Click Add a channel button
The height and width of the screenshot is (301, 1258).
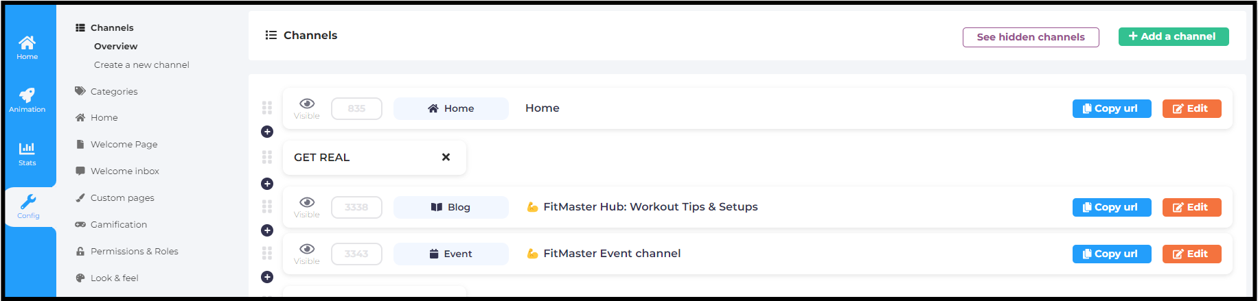(x=1174, y=36)
